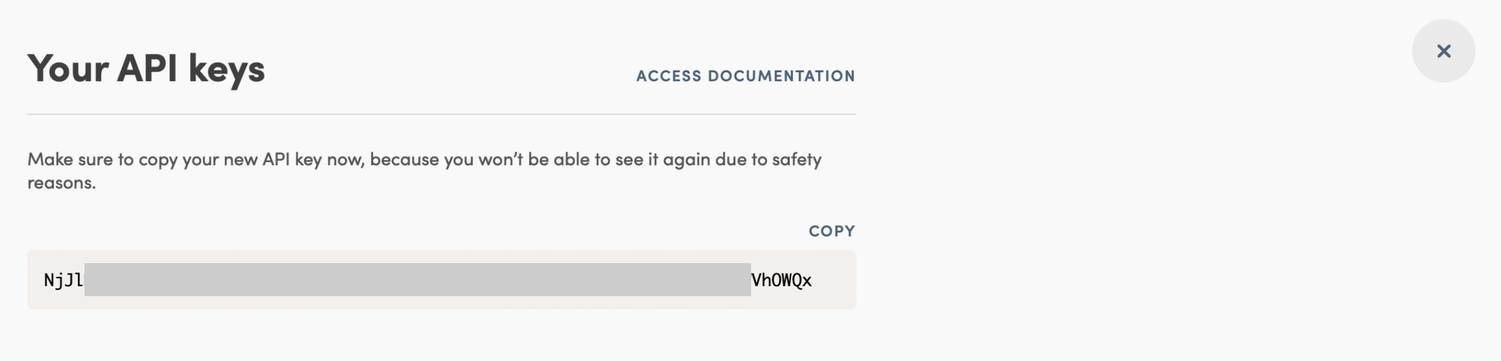Viewport: 1501px width, 361px height.
Task: Click the redacted grey block in the key
Action: (x=417, y=280)
